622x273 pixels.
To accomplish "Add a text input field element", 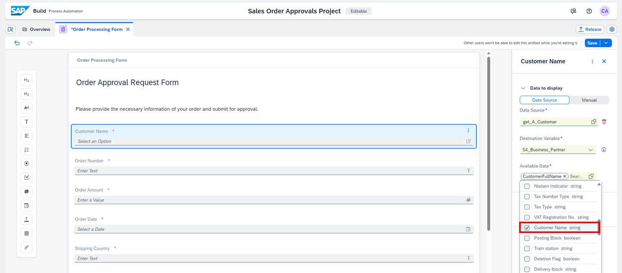I will 26,122.
